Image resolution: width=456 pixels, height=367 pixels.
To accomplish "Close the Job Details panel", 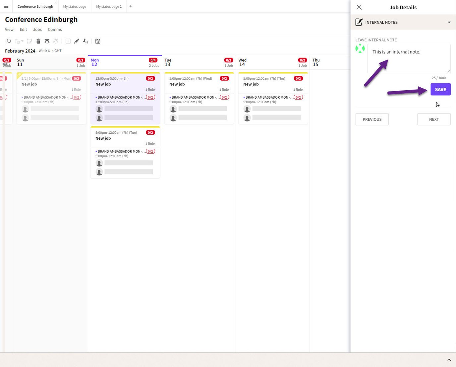I will click(x=359, y=7).
